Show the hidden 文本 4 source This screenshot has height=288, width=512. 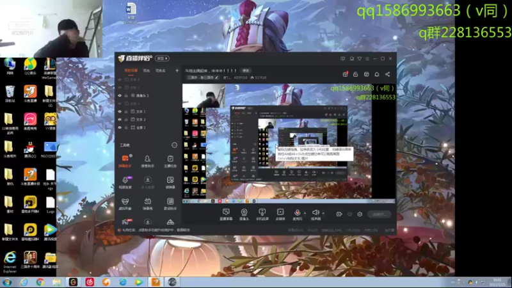click(120, 79)
